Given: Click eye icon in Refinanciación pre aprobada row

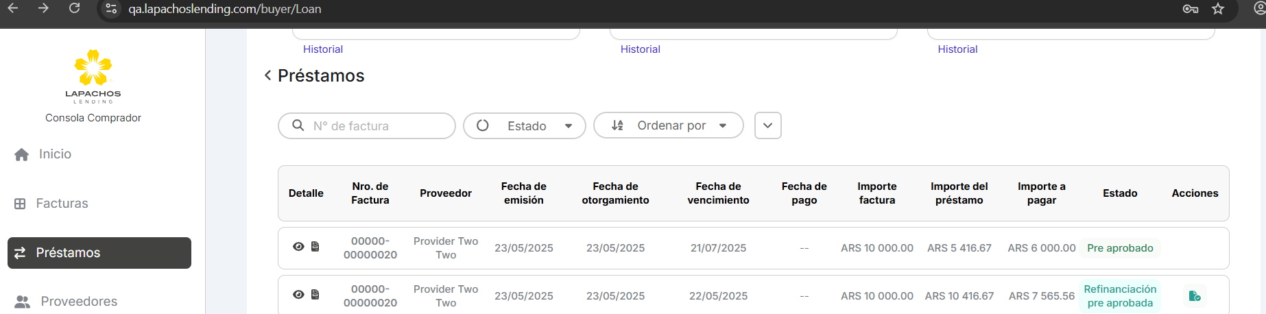Looking at the screenshot, I should 298,295.
